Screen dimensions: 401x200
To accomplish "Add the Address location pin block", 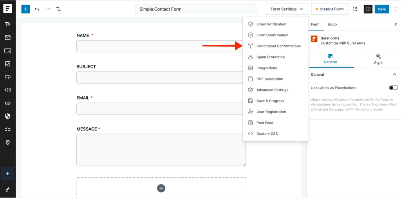I will coord(8,143).
